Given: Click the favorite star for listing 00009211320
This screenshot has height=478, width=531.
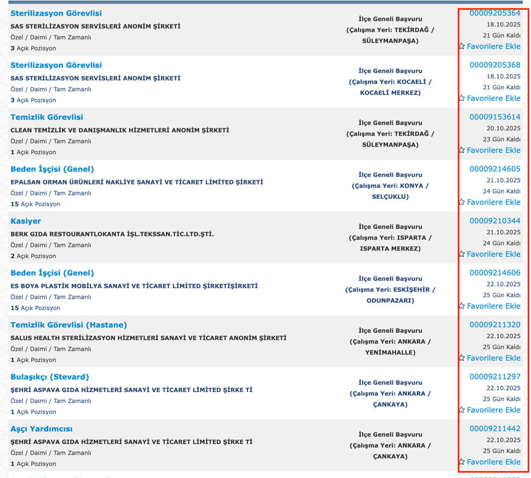Looking at the screenshot, I should [x=462, y=358].
